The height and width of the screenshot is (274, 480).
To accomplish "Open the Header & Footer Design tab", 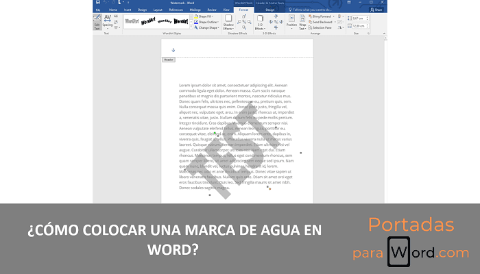I will (270, 10).
